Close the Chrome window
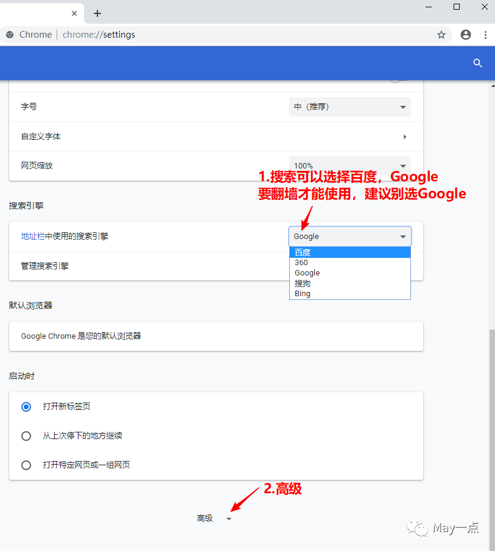The image size is (495, 551). (x=485, y=7)
